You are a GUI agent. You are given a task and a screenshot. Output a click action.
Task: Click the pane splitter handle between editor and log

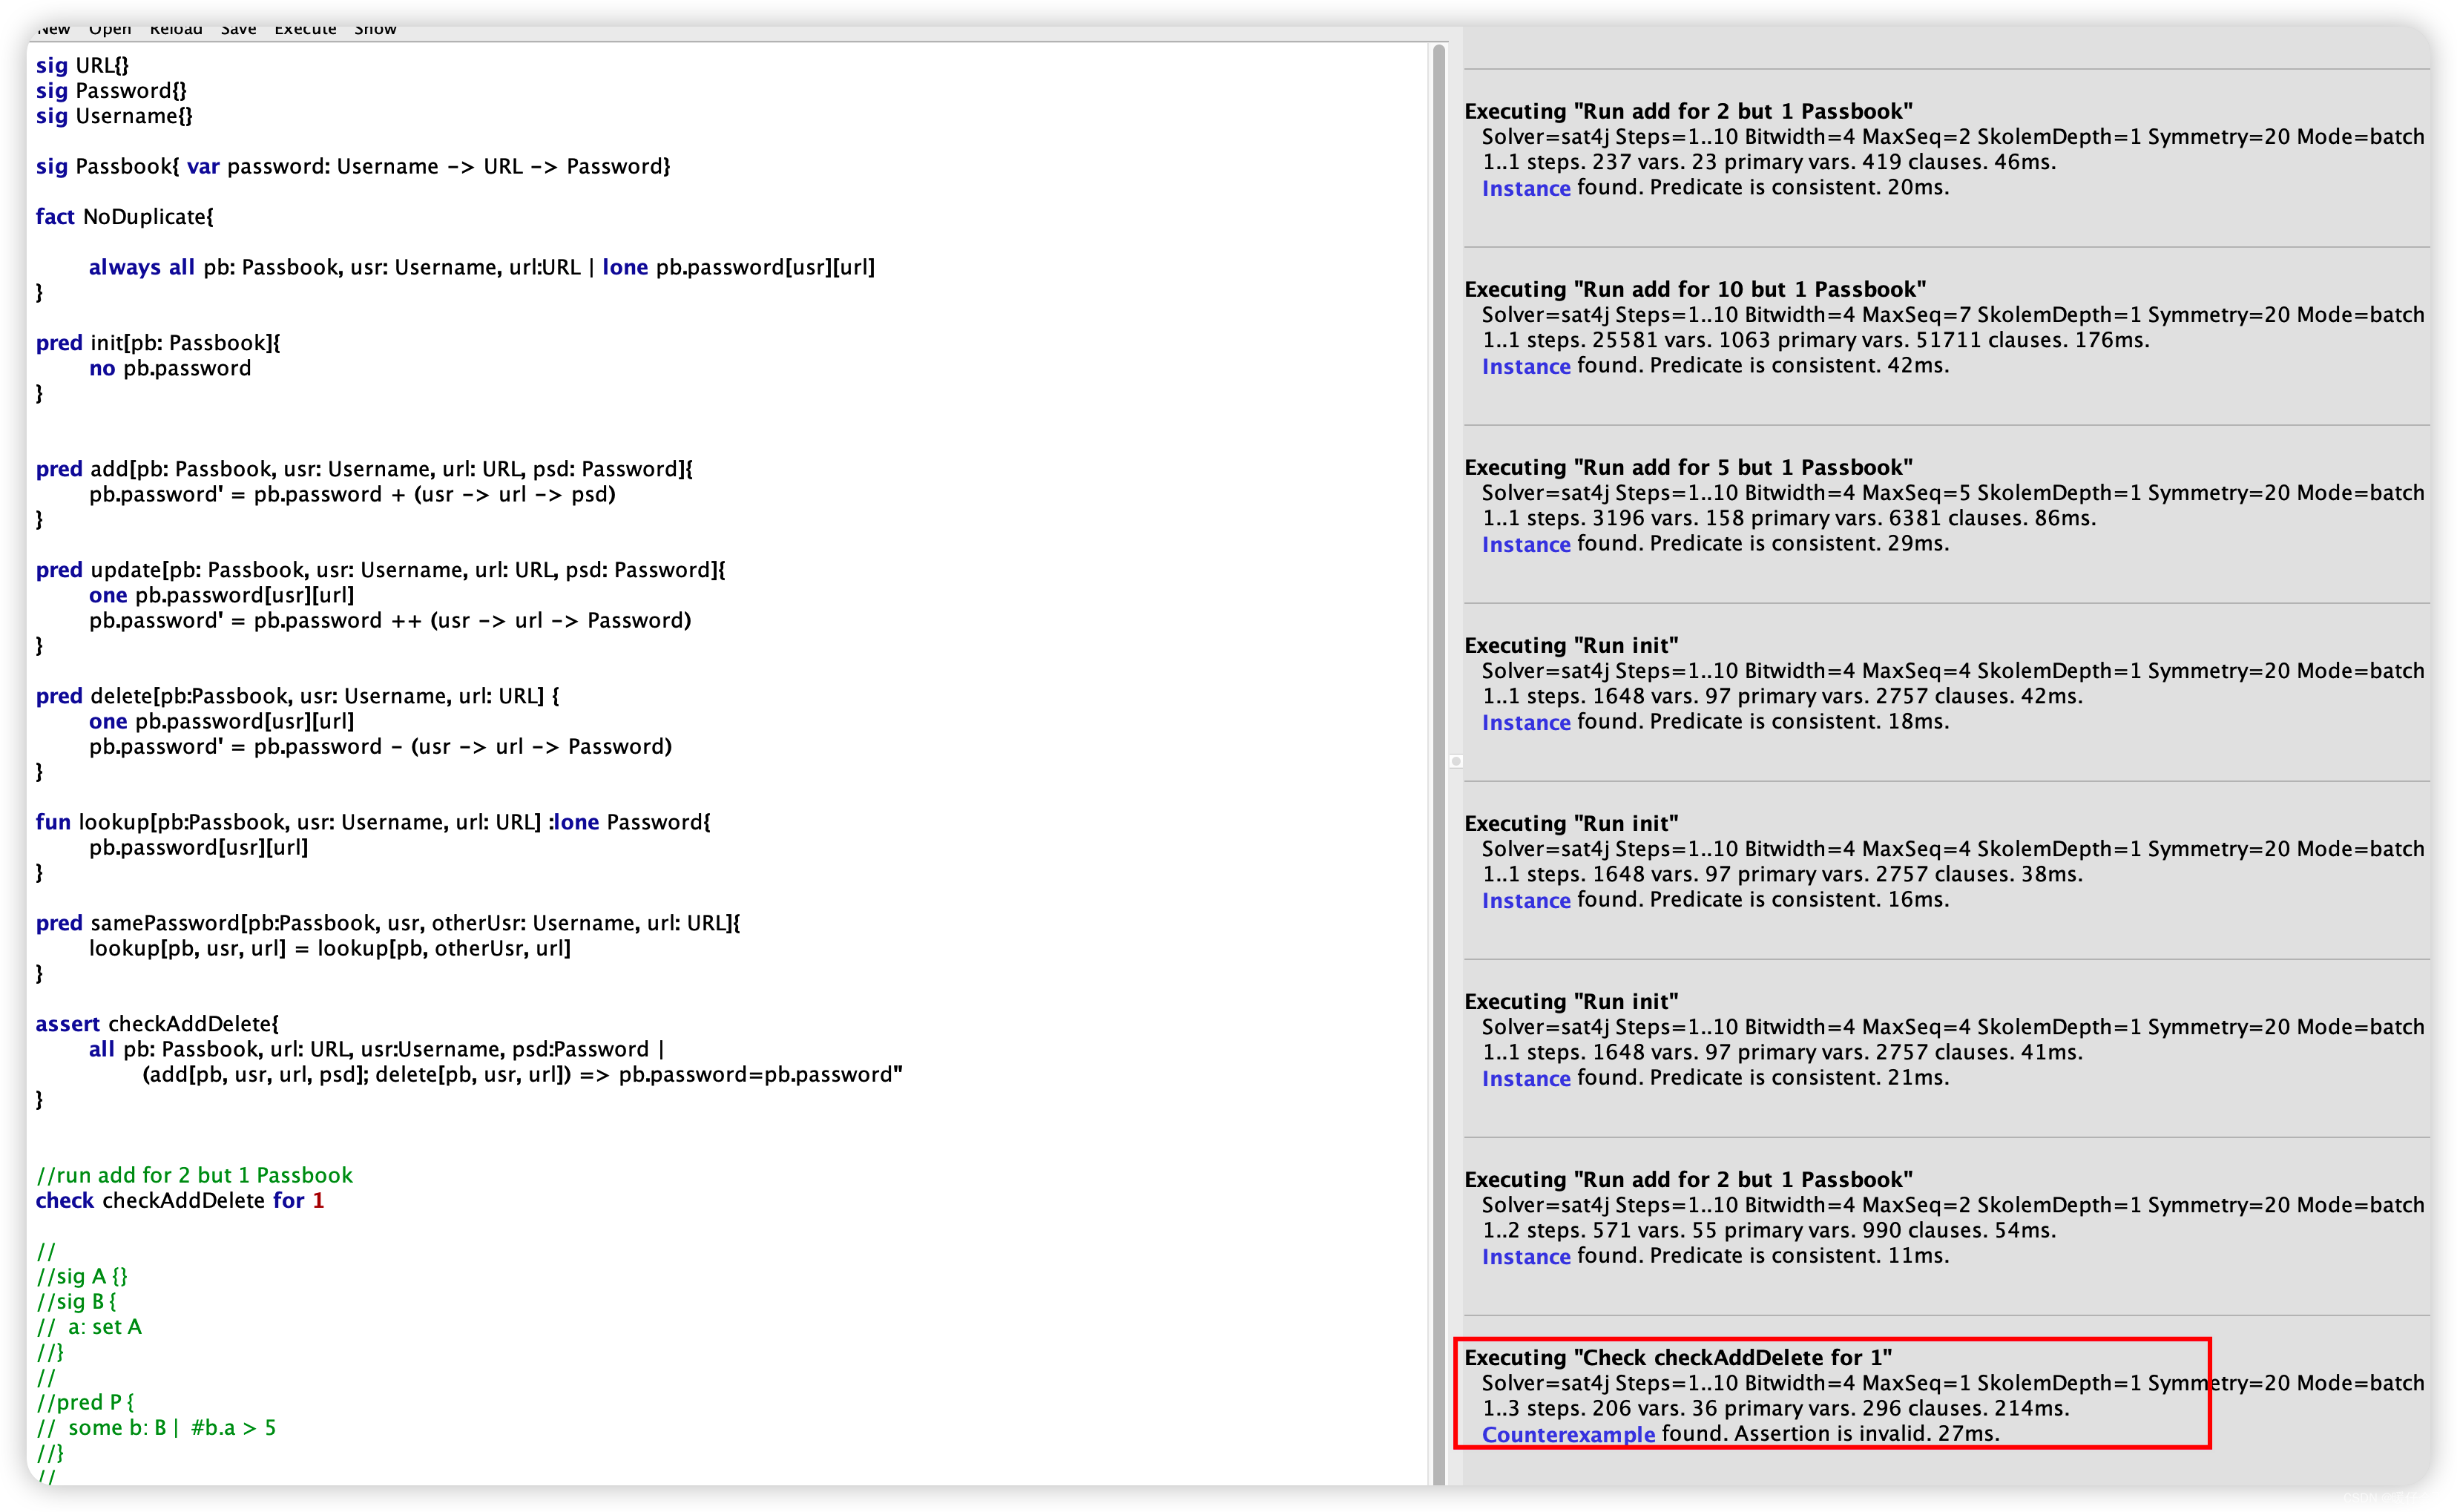coord(1456,762)
